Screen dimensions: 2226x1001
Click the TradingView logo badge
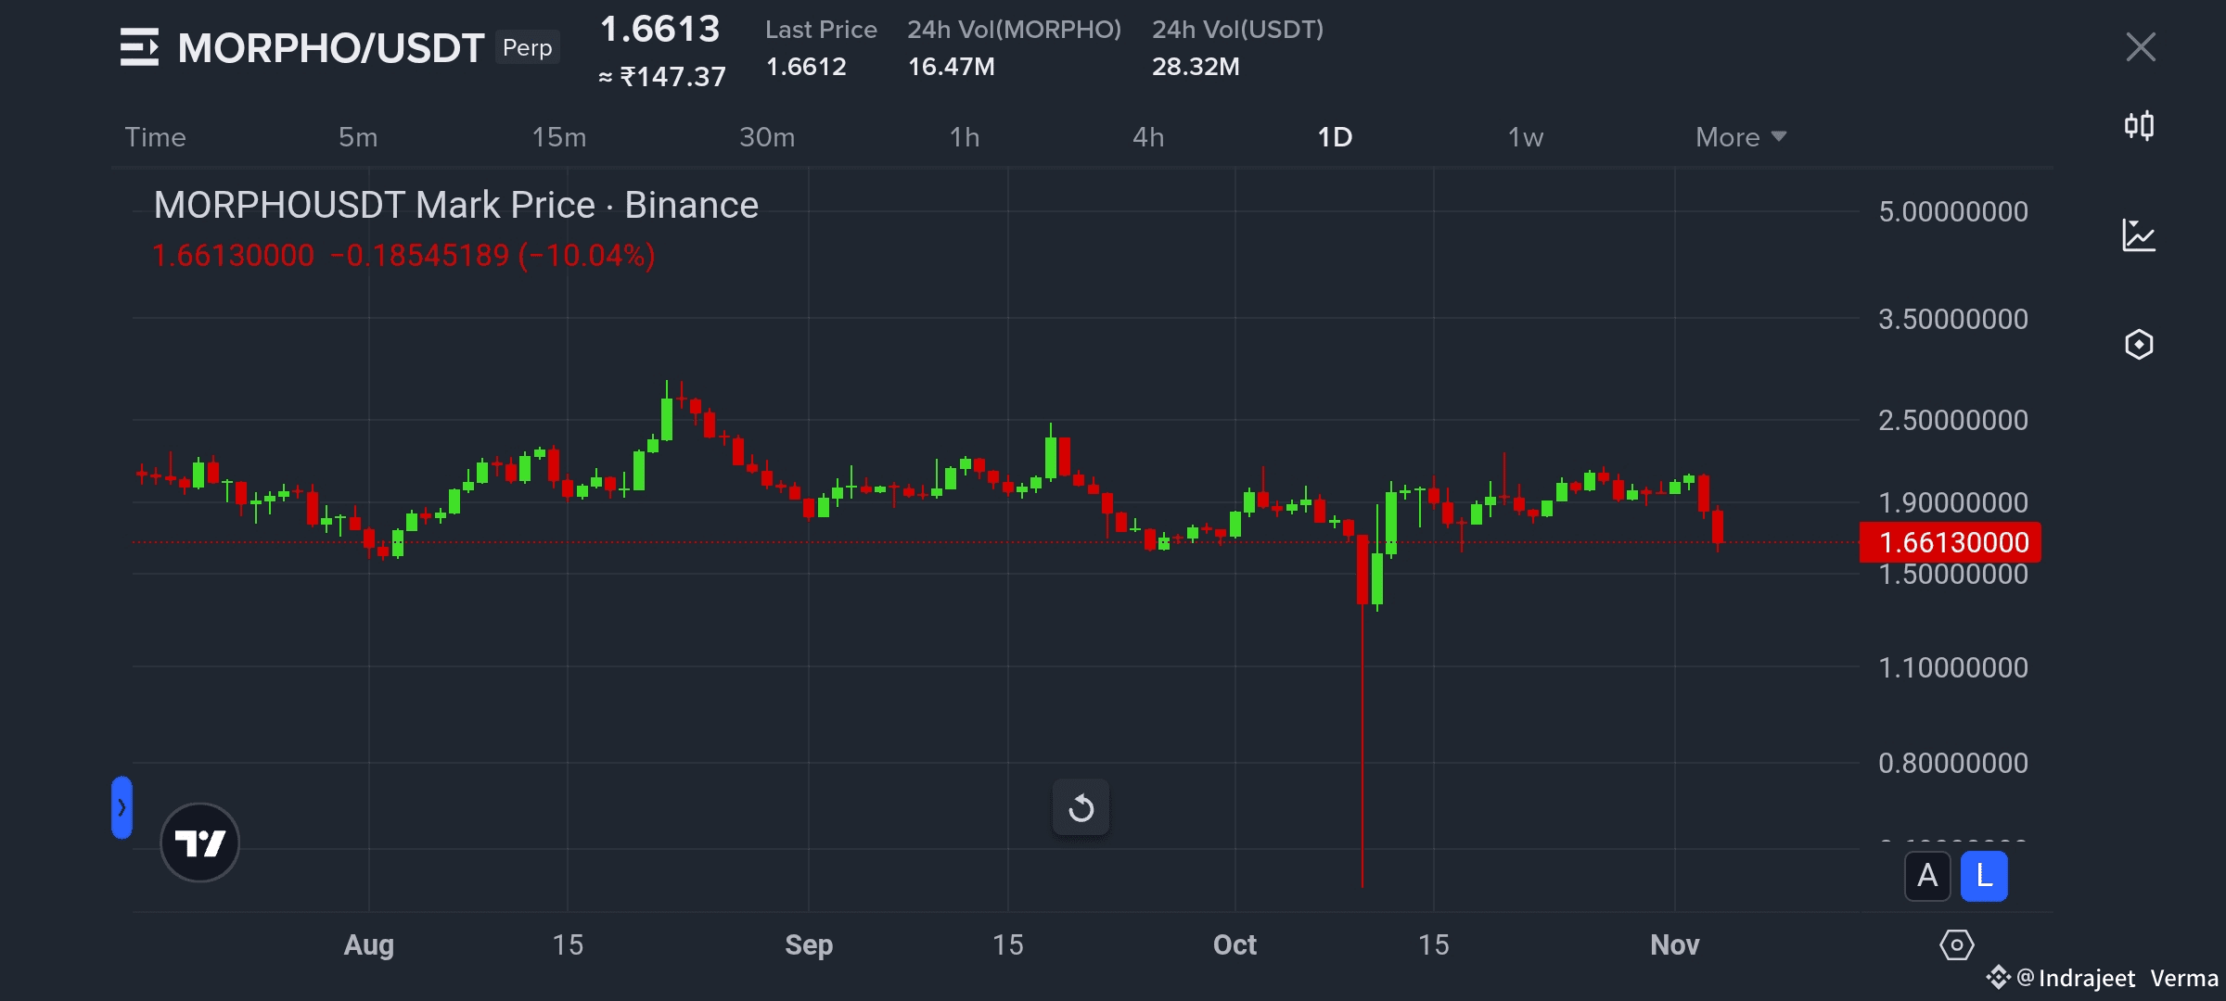199,843
